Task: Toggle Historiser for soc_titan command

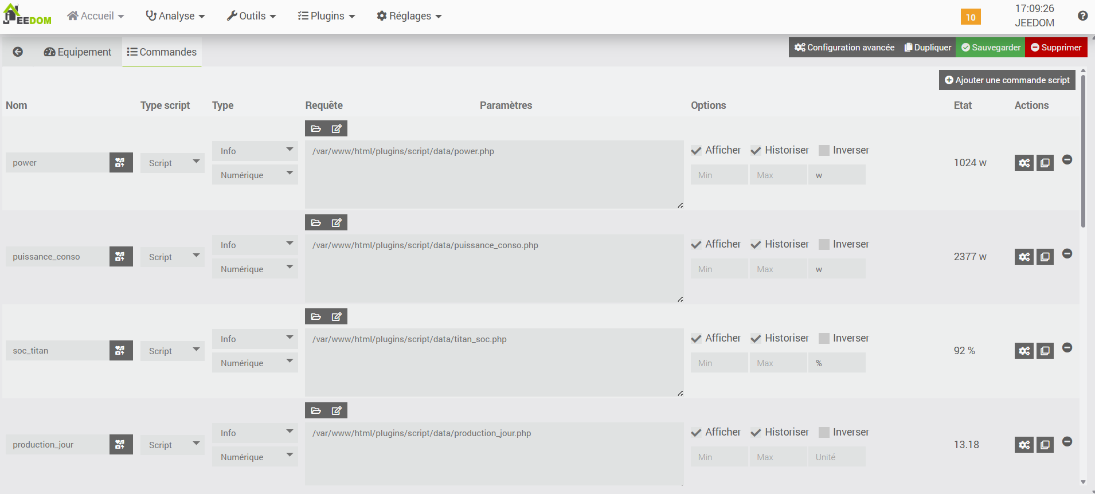Action: pos(756,339)
